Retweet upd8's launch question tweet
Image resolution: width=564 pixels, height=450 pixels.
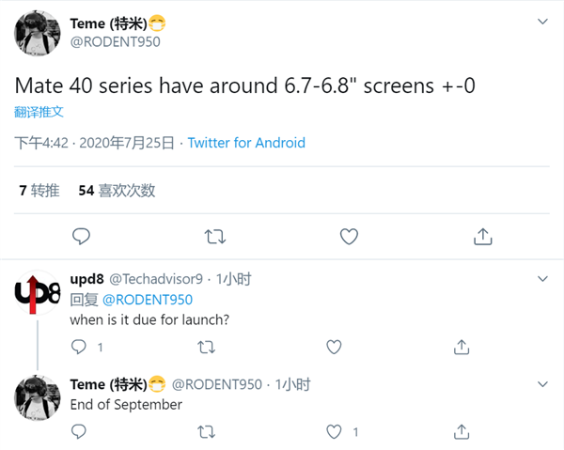pos(207,347)
